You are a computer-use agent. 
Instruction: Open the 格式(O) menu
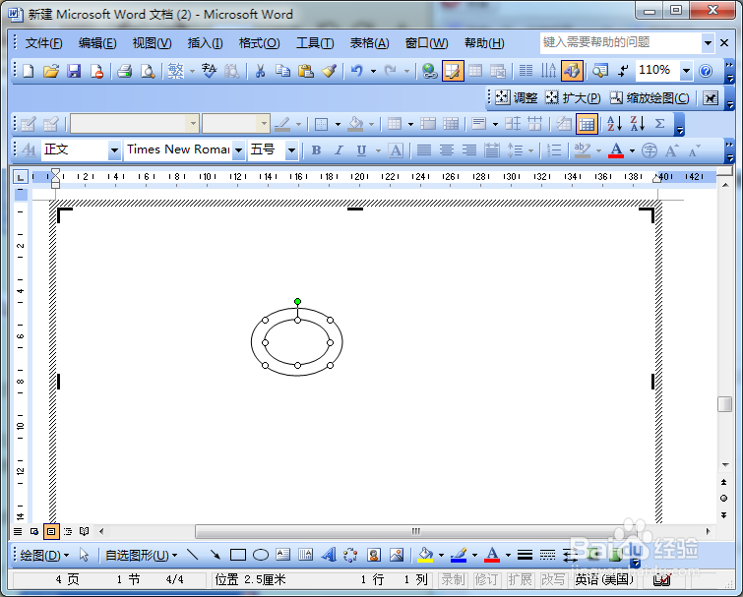click(259, 43)
